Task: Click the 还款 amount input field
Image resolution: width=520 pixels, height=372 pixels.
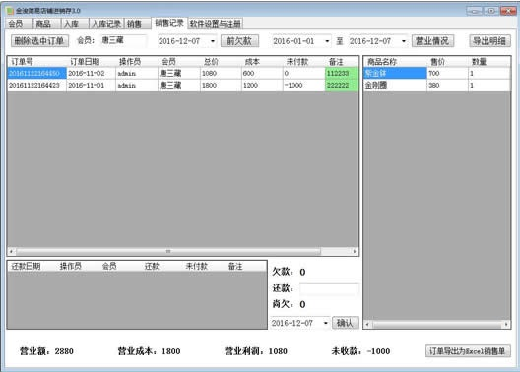Action: (329, 288)
